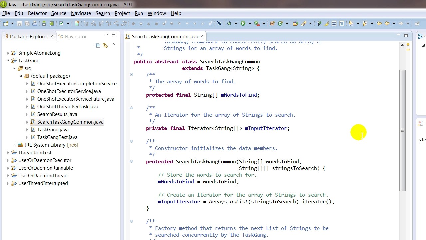The width and height of the screenshot is (426, 240).
Task: Fold the 'Constructor initializes' comment
Action: tap(131, 141)
